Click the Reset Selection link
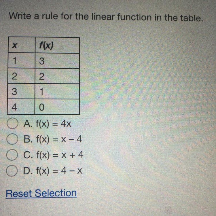216x216 pixels. [x=41, y=193]
